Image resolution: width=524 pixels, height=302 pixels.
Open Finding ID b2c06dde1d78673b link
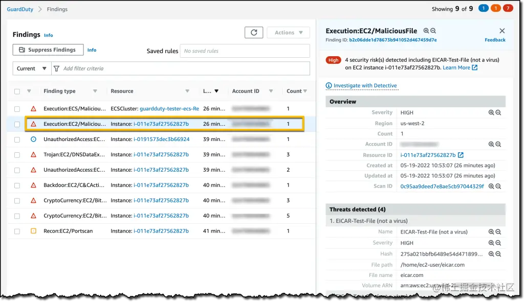393,40
